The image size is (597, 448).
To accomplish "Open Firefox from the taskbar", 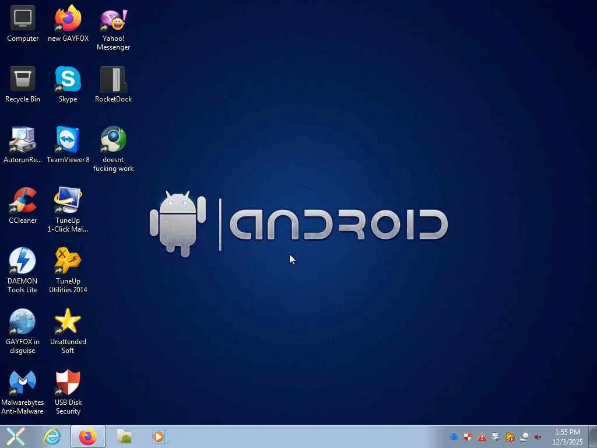I will pos(88,436).
